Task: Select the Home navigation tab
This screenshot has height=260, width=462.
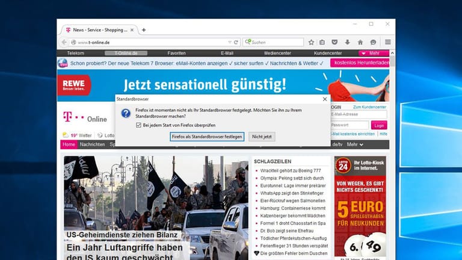Action: (x=69, y=144)
